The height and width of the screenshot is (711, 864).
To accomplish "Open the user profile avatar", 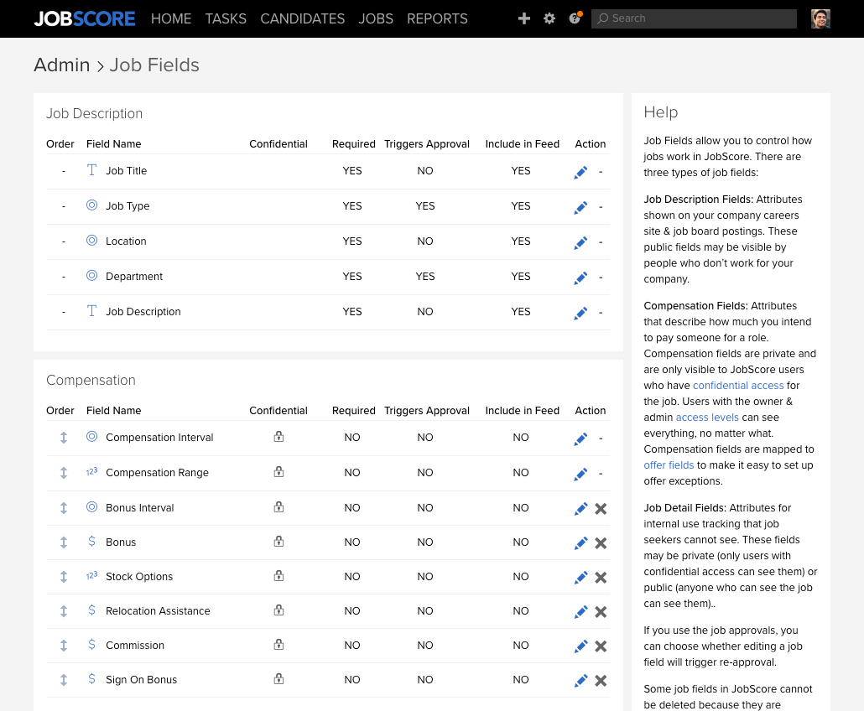I will (x=820, y=18).
